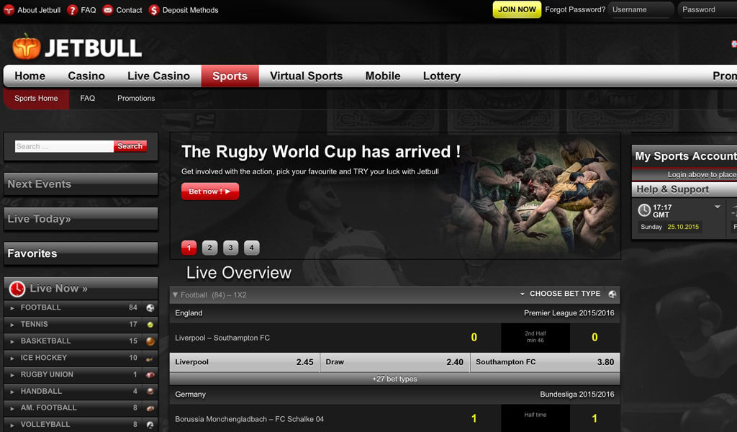Select the Sports main menu tab
The width and height of the screenshot is (737, 432).
pos(230,76)
